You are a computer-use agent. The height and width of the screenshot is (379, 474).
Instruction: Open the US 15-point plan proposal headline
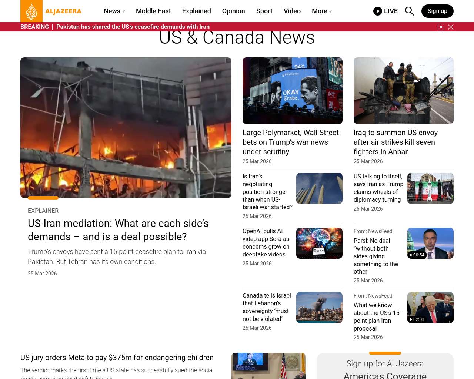[377, 317]
